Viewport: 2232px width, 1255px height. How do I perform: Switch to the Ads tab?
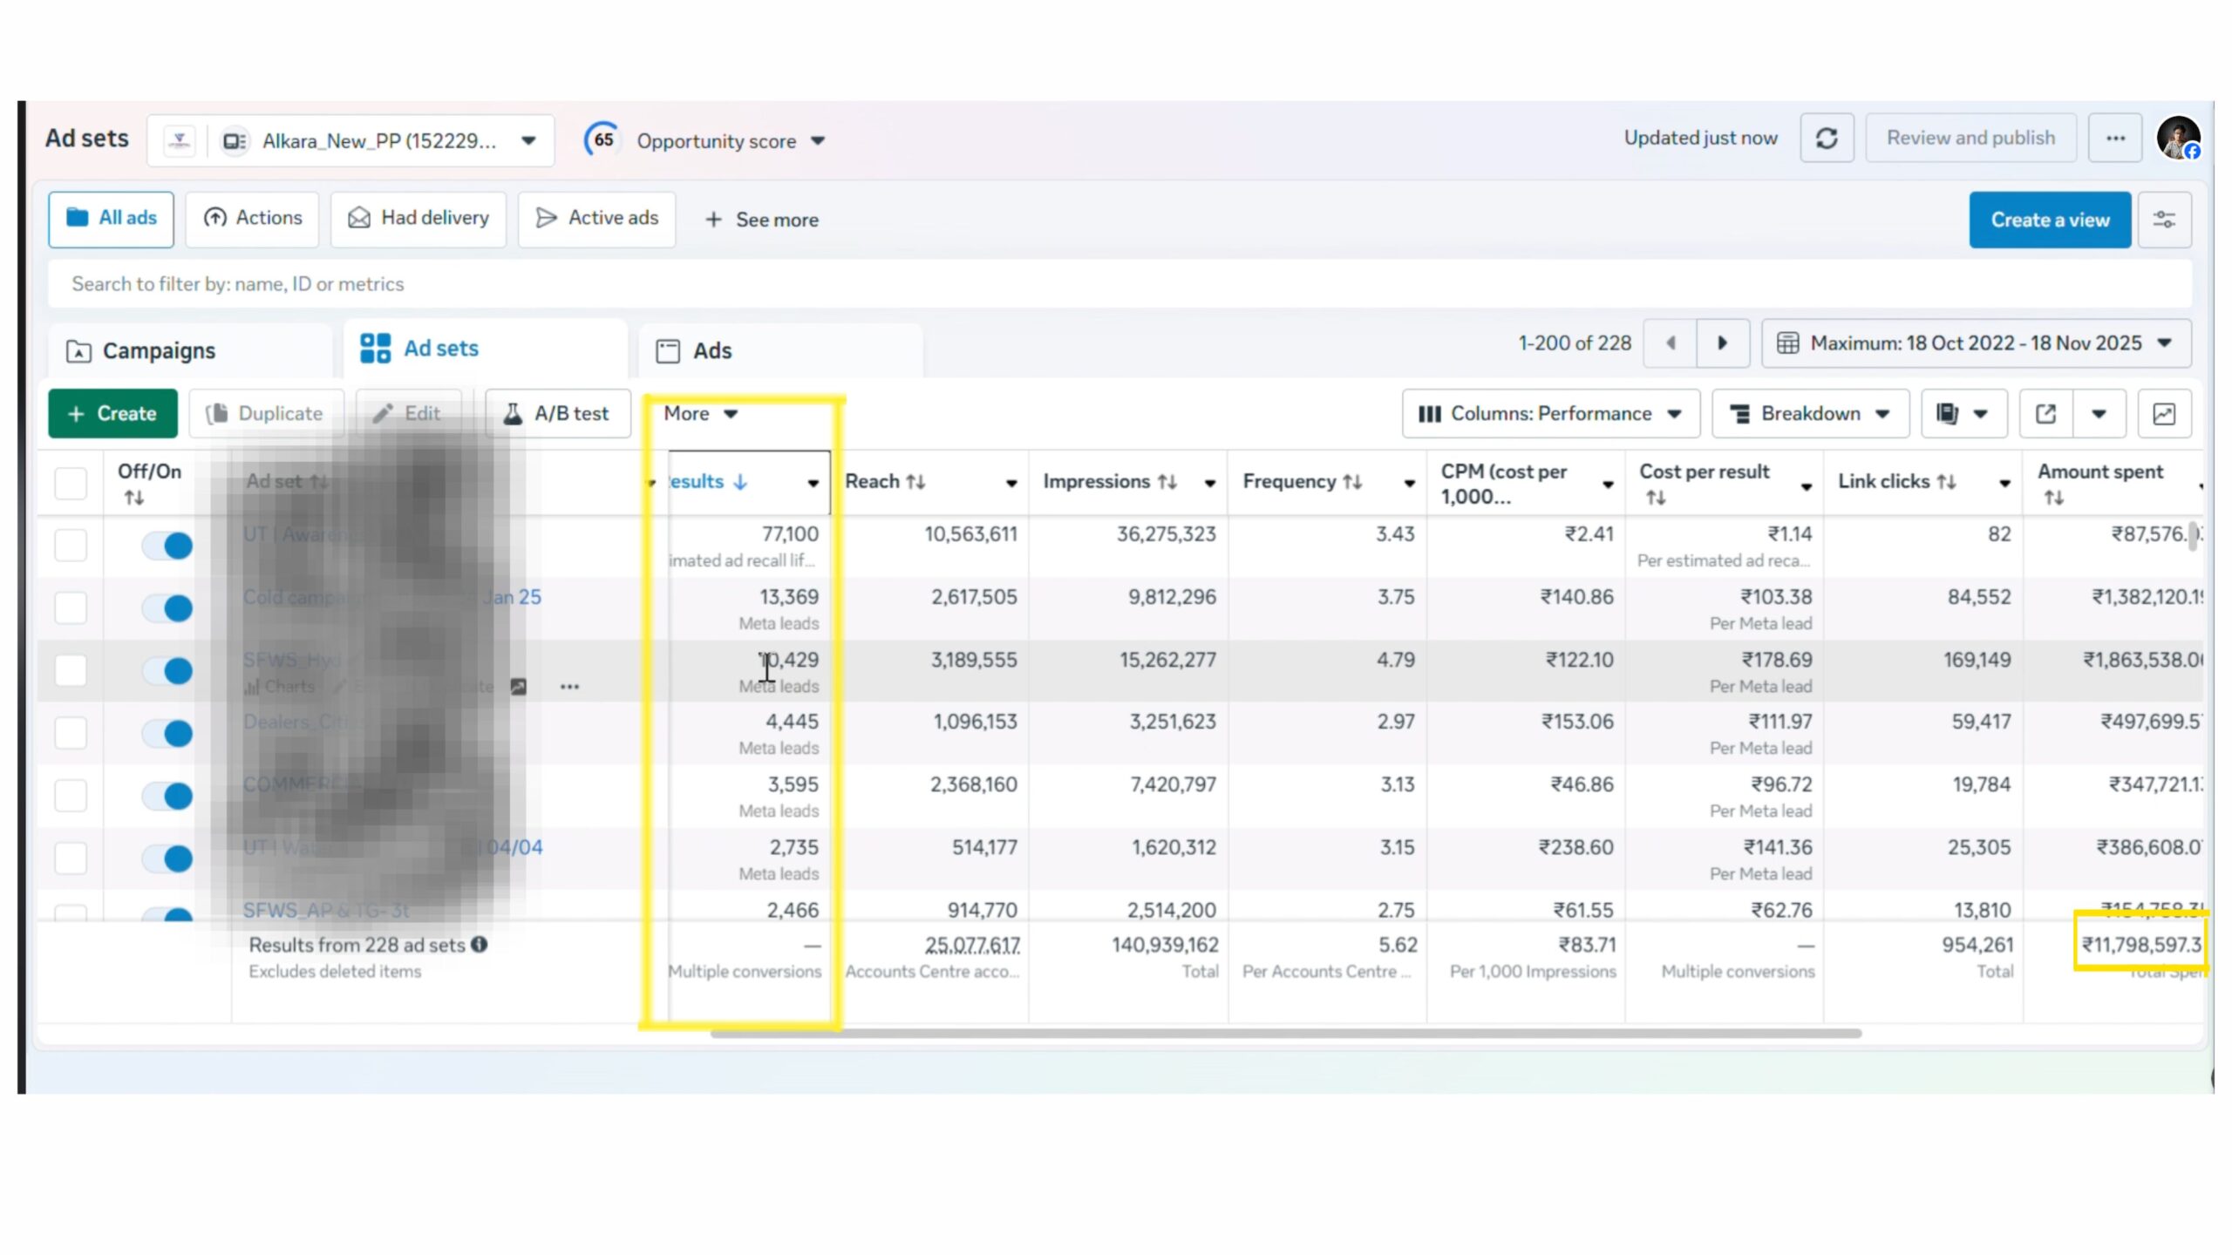(711, 350)
